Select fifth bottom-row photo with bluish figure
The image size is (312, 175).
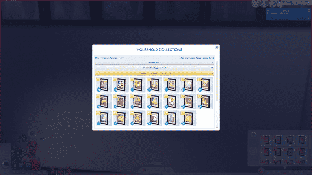[171, 118]
